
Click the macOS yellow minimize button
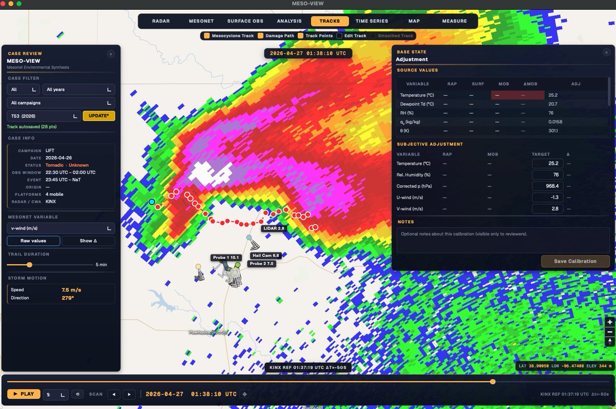tap(11, 4)
